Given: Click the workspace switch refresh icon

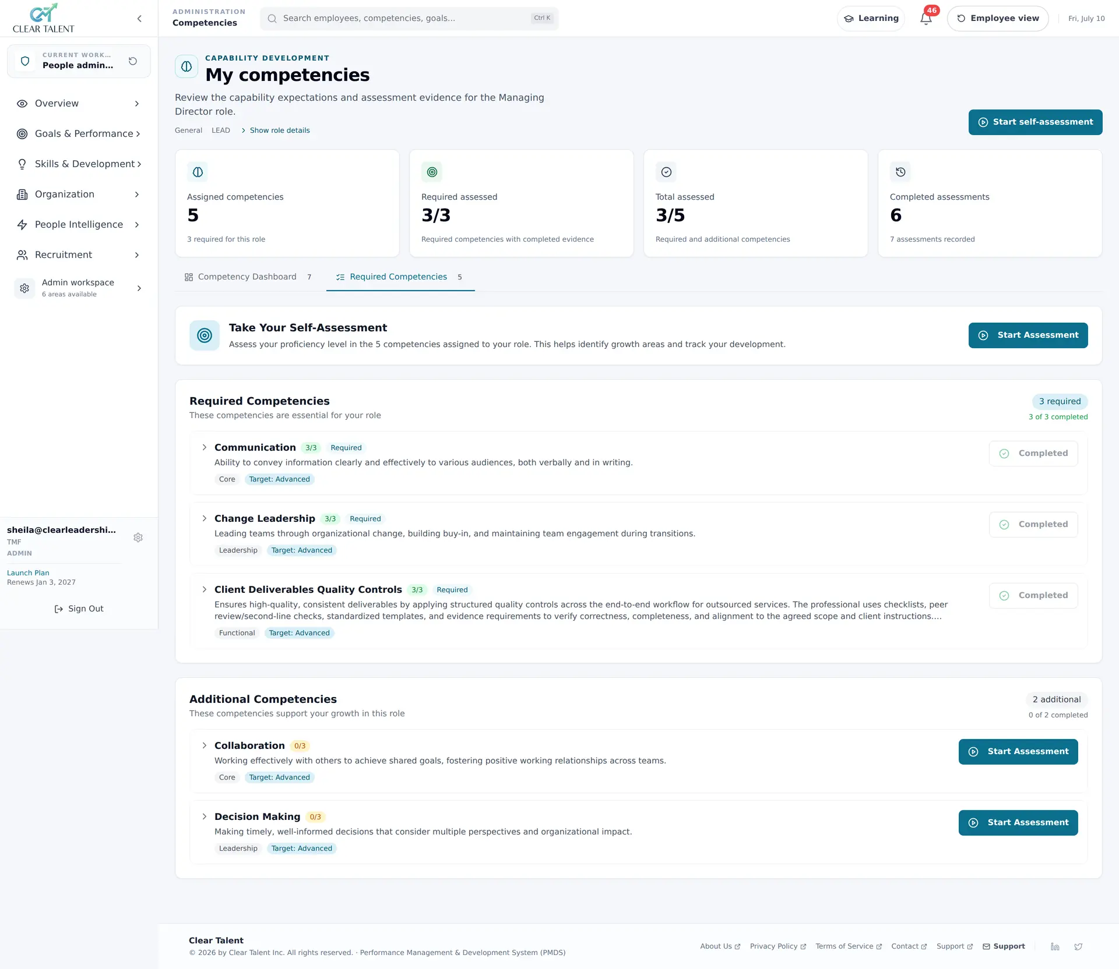Looking at the screenshot, I should pyautogui.click(x=133, y=61).
